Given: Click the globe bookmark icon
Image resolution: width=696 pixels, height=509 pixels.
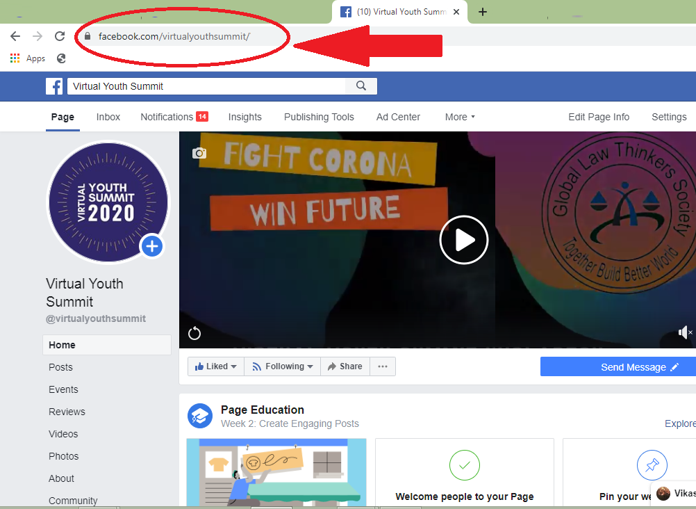Looking at the screenshot, I should [x=61, y=58].
